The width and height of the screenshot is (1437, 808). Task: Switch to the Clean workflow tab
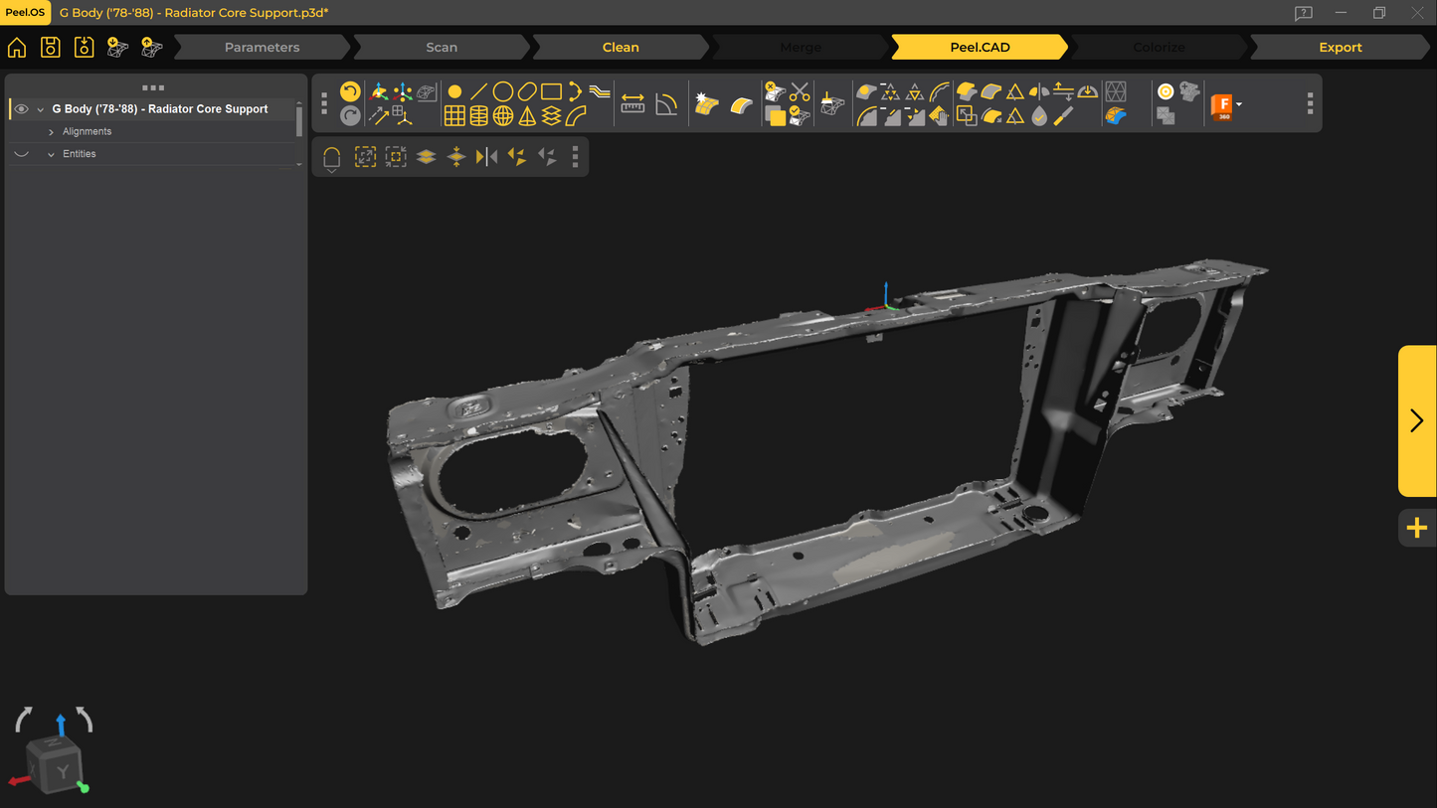pyautogui.click(x=621, y=47)
